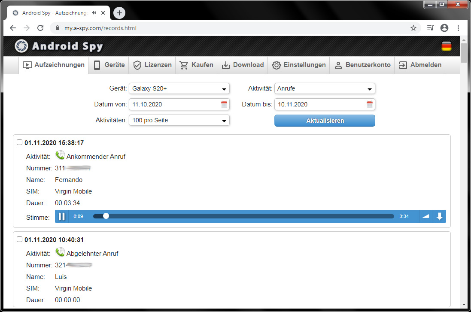Viewport: 471px width, 312px height.
Task: Click the Aktualisieren button
Action: (325, 121)
